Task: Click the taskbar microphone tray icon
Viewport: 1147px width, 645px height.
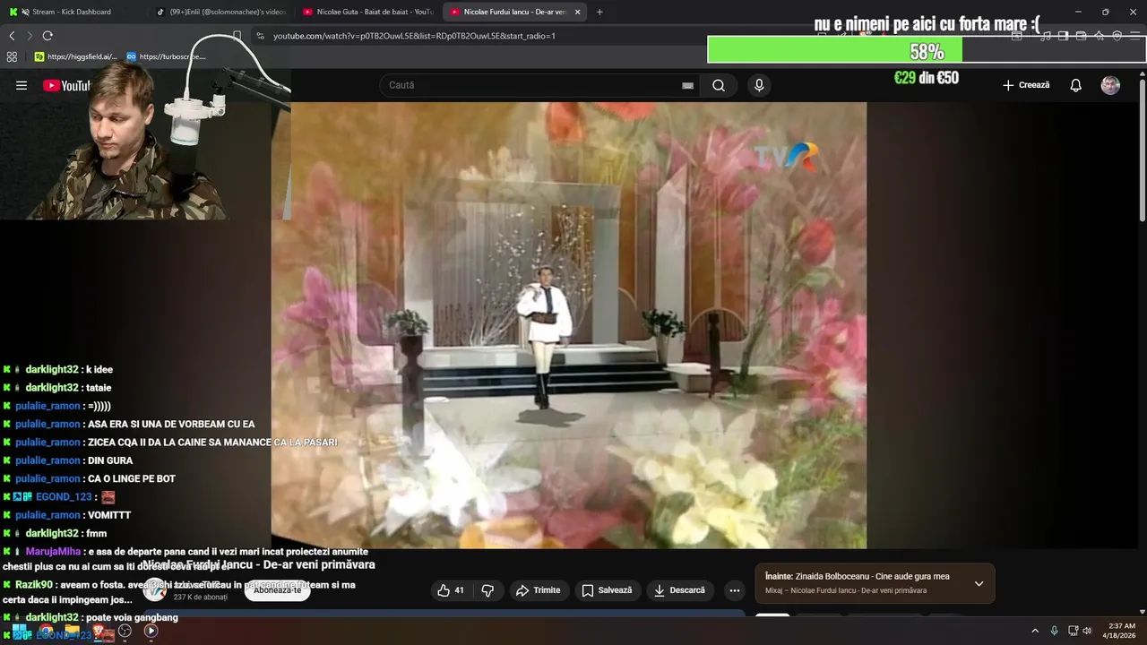Action: 1054,631
